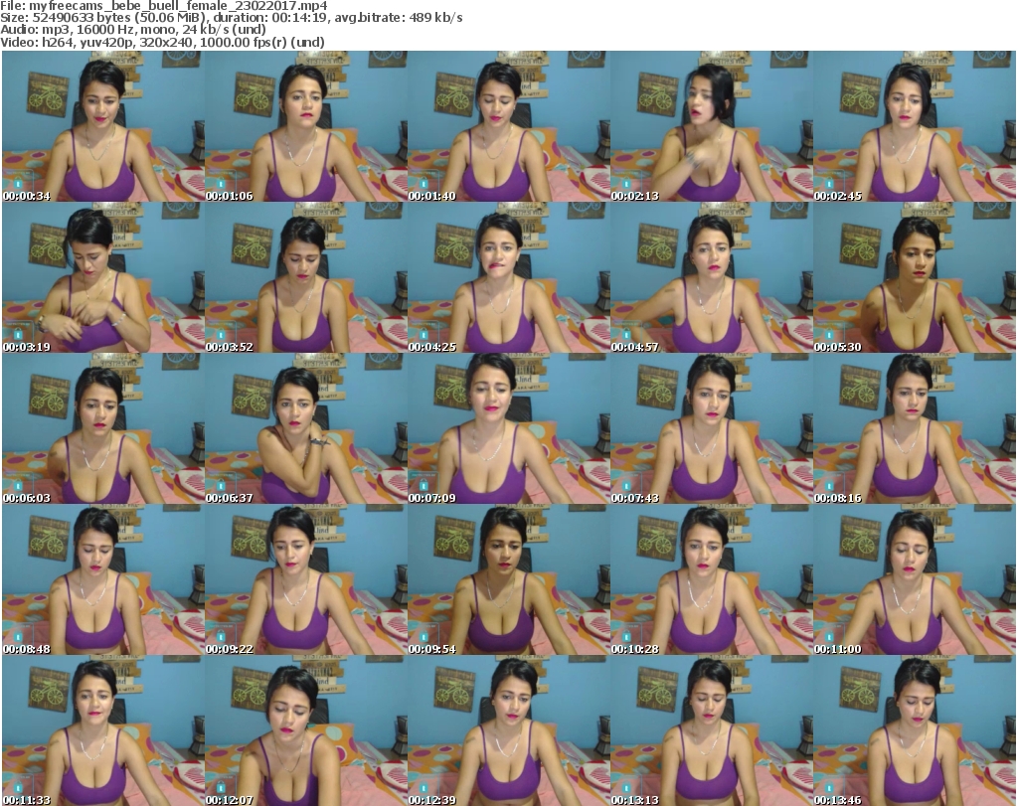
Task: Select the frame at 00:12:07
Action: 306,730
